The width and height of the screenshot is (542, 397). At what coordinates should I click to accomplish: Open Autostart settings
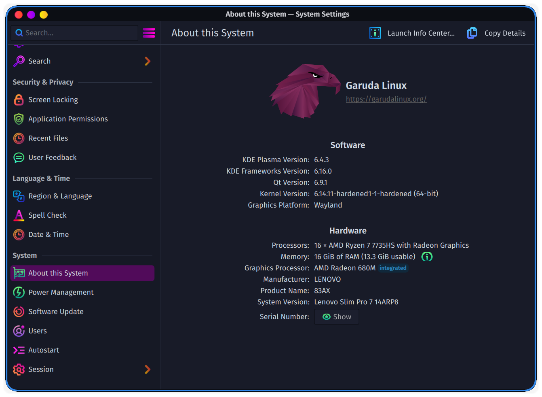(82, 350)
